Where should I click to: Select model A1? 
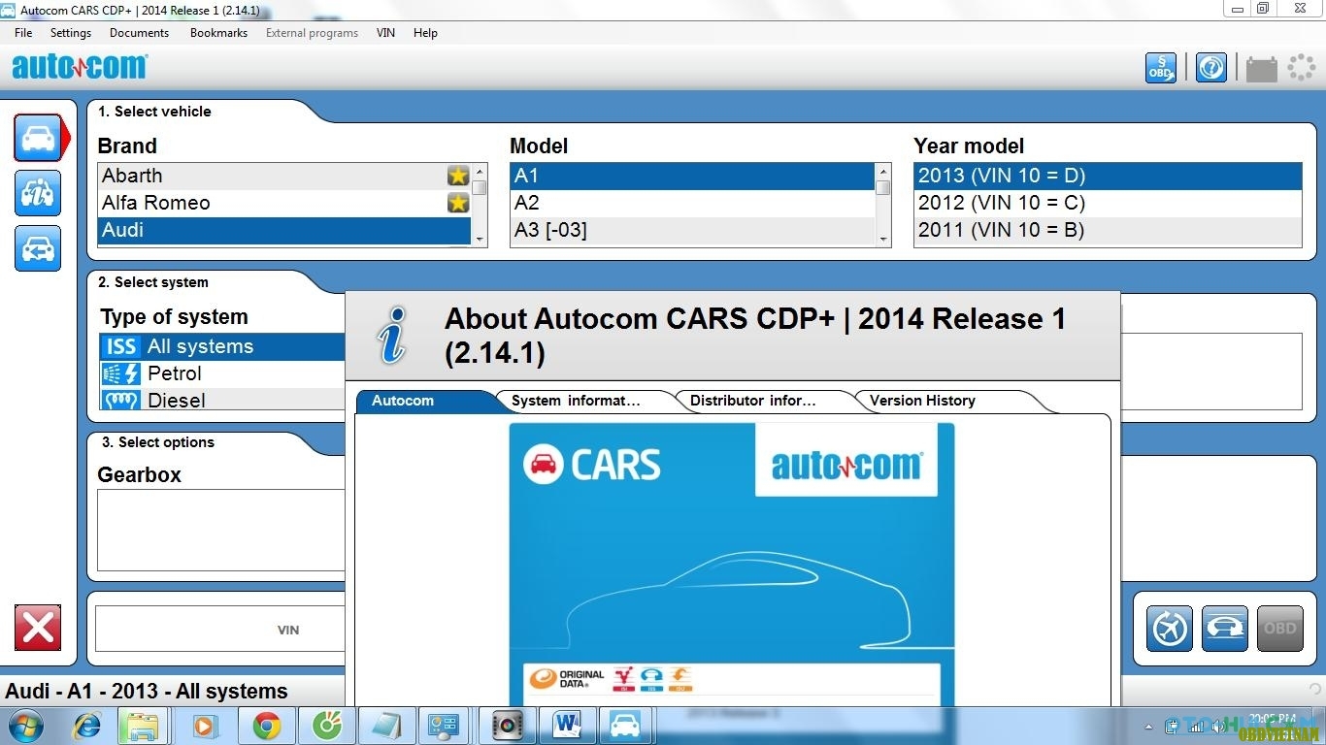692,176
